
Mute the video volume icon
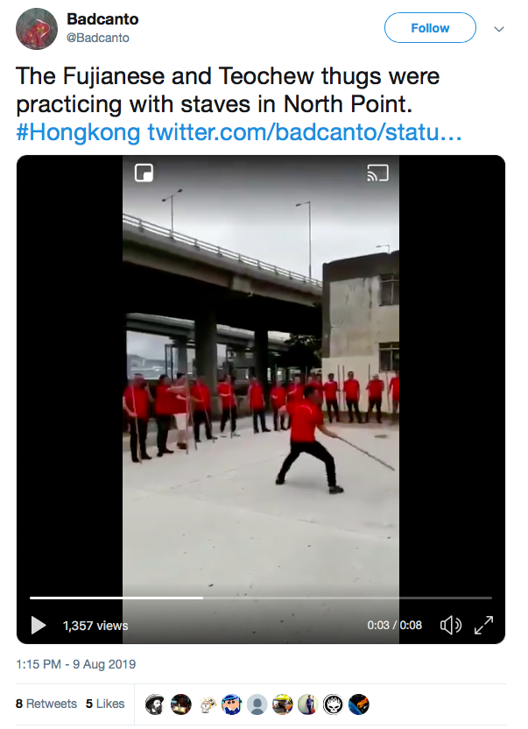click(x=450, y=626)
